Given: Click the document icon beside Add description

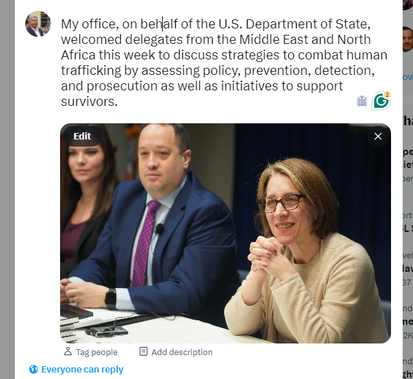Looking at the screenshot, I should click(x=143, y=351).
